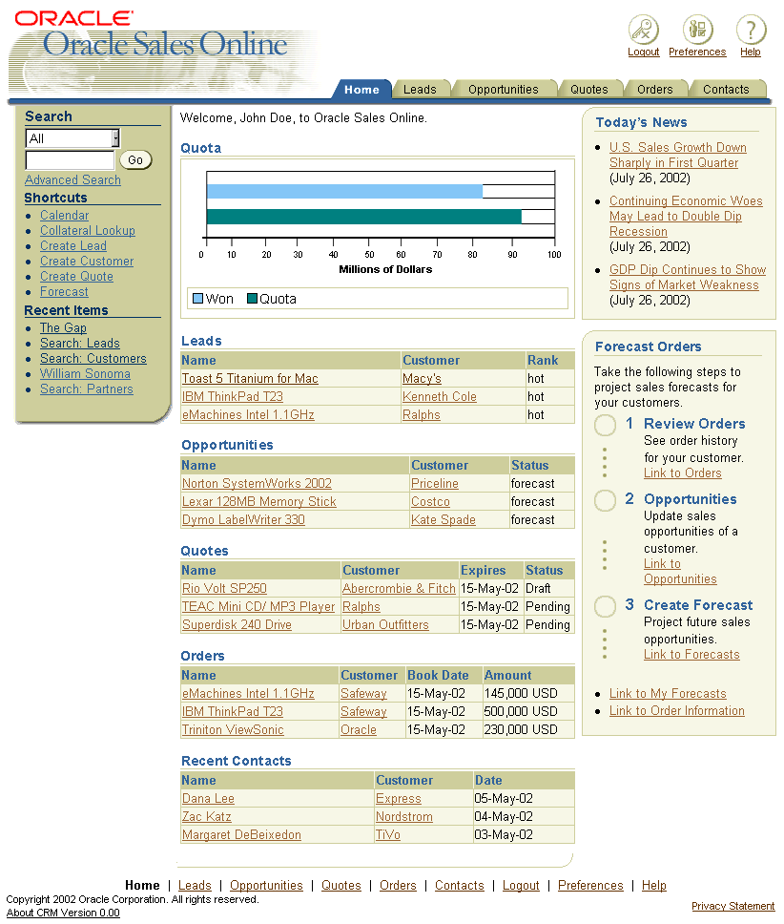Click the Quota legend color swatch
The width and height of the screenshot is (784, 924).
[252, 298]
